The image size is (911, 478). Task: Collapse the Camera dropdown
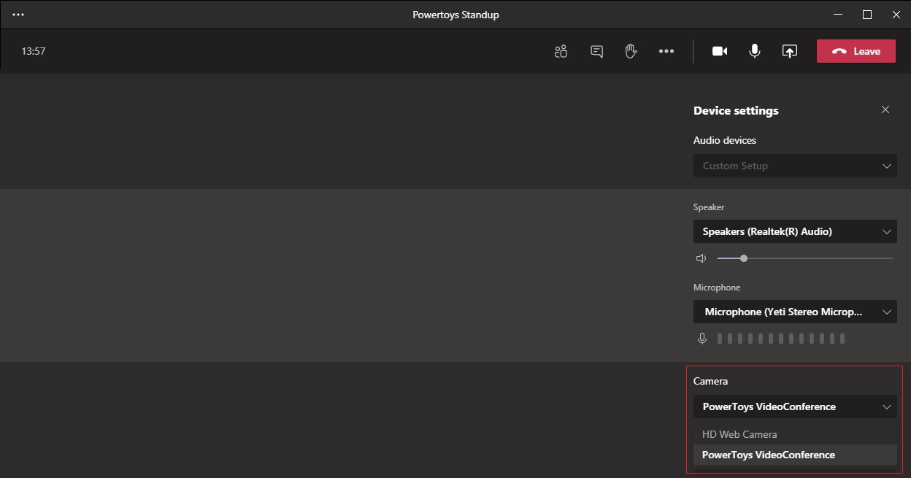click(x=795, y=406)
